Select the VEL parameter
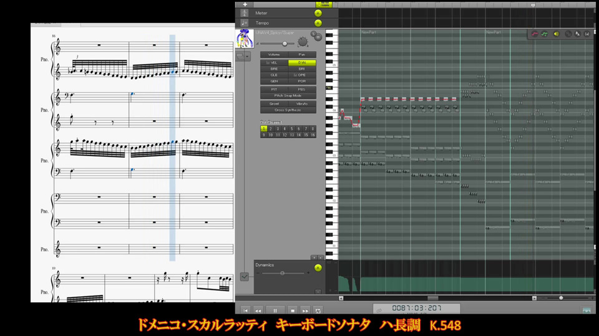 coord(274,62)
